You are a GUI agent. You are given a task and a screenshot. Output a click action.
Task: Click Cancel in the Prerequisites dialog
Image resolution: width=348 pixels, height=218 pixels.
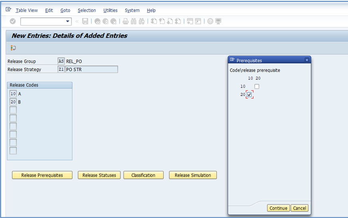299,208
